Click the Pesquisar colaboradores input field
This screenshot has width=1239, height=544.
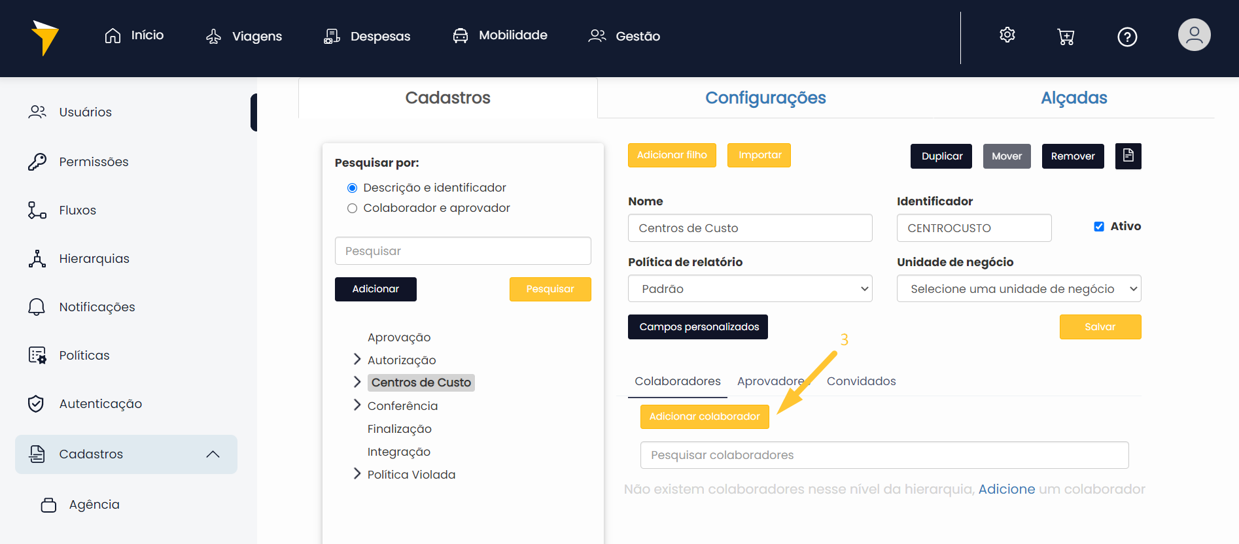tap(884, 455)
